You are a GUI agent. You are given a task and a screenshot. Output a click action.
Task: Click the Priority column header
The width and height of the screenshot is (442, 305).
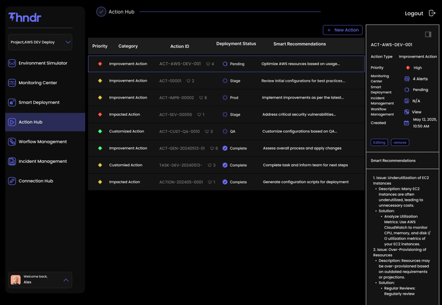(x=100, y=46)
